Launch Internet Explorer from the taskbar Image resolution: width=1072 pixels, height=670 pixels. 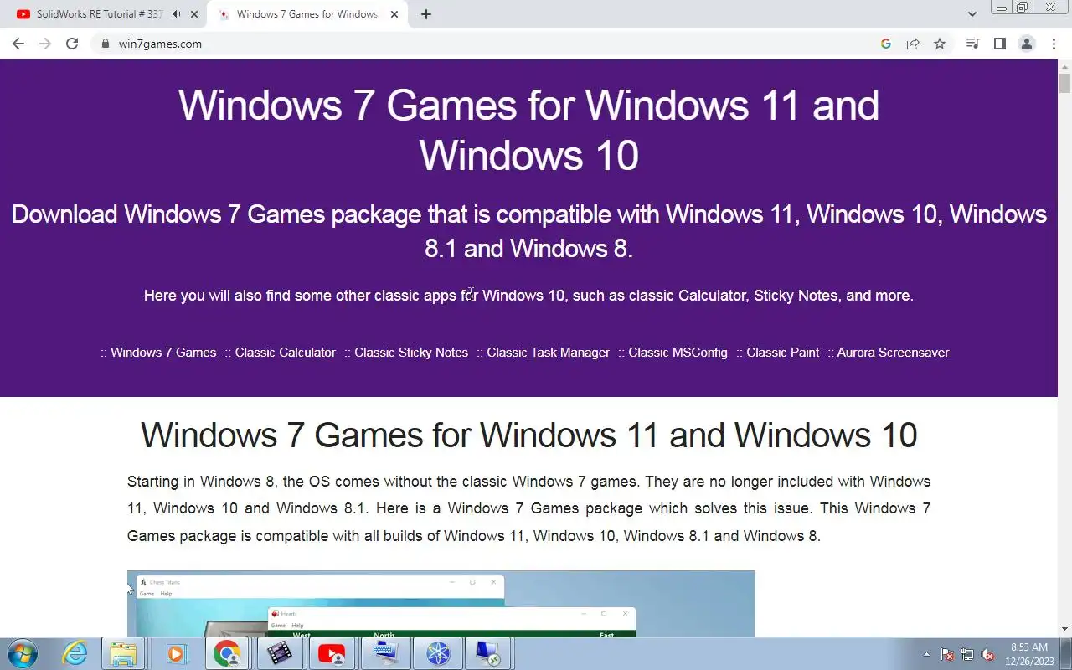click(75, 653)
